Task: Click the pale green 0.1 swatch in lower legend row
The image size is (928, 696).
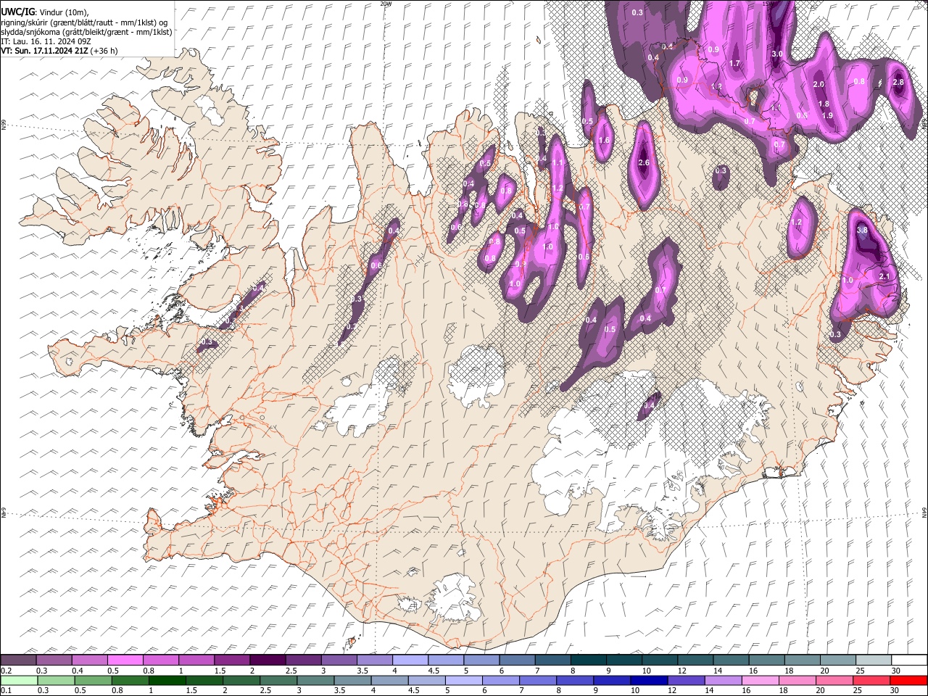Action: click(x=18, y=681)
